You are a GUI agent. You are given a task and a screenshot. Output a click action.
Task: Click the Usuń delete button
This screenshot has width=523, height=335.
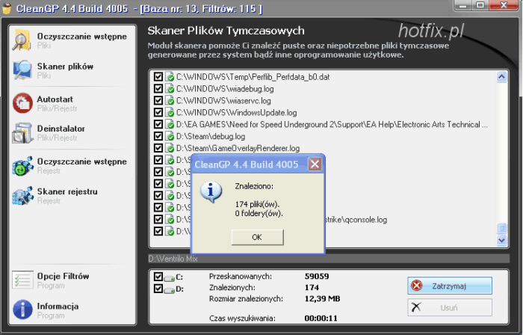[450, 307]
